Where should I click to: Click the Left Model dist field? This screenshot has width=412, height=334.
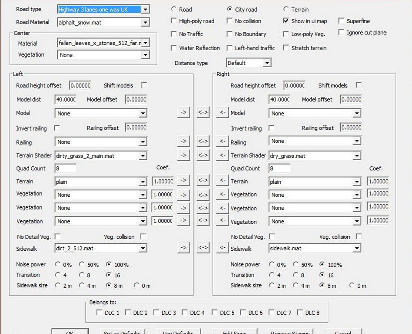click(x=66, y=99)
